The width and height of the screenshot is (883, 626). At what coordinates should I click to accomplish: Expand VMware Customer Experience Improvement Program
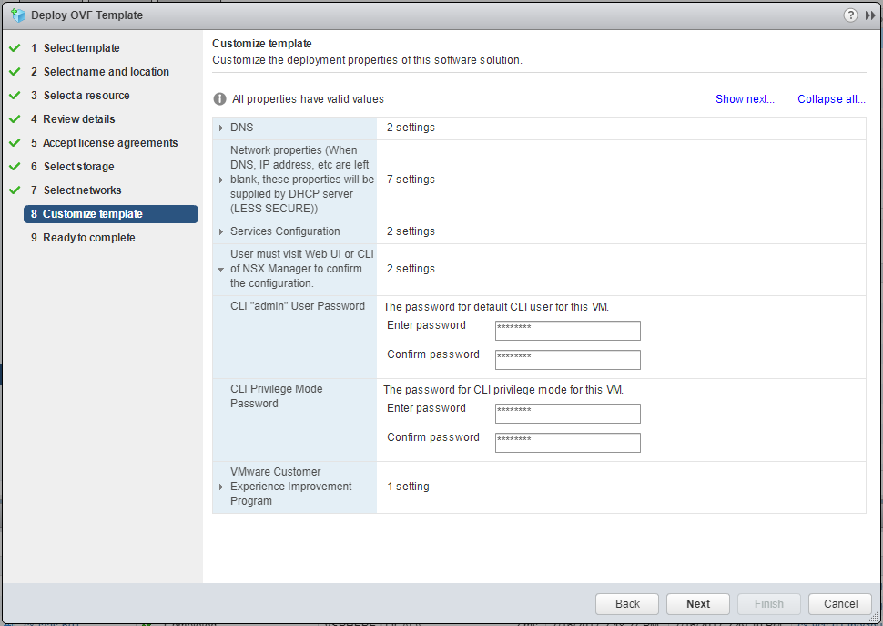[221, 487]
